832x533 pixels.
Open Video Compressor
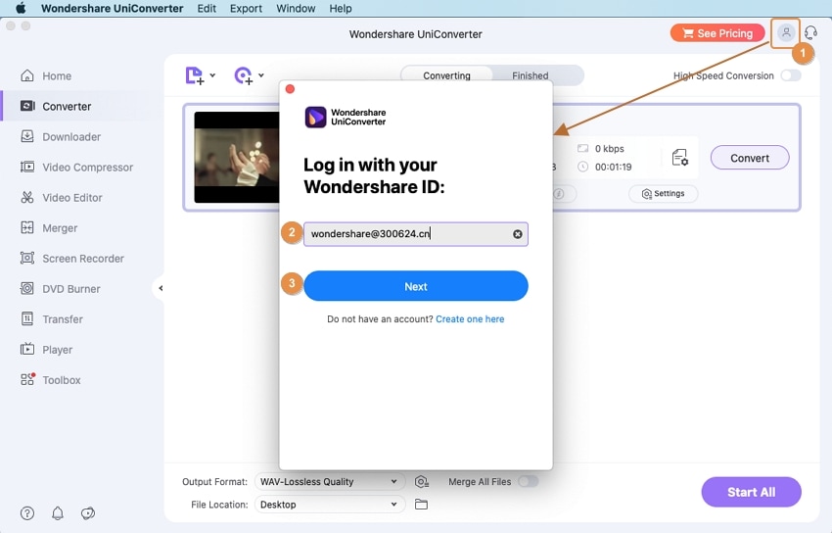click(x=76, y=168)
